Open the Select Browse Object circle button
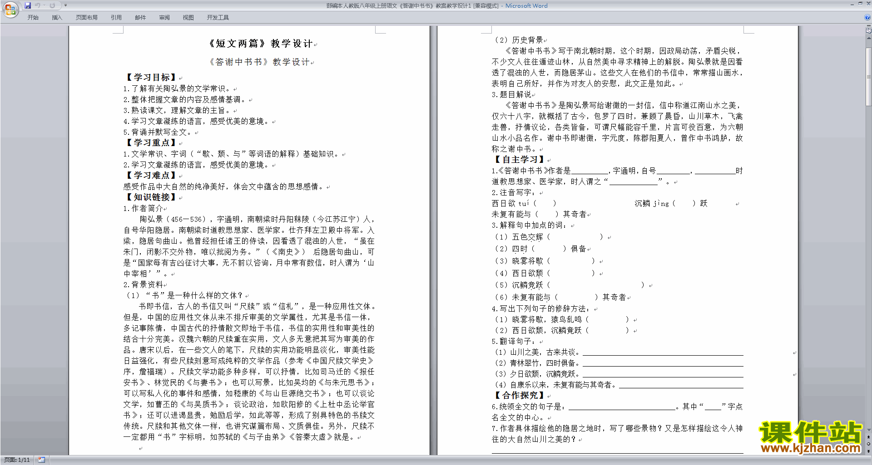Screen dimensions: 872x465 868,444
